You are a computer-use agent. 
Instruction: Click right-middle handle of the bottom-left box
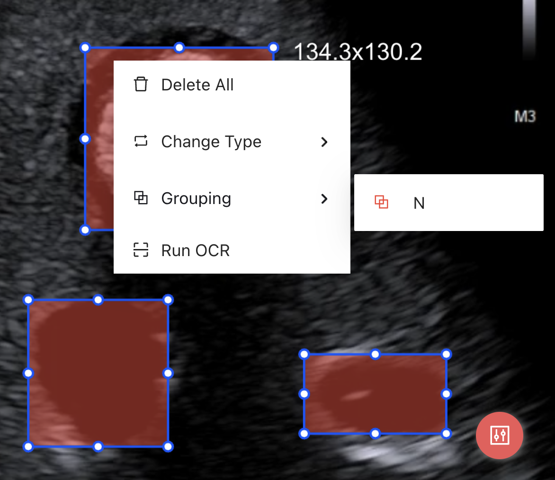tap(168, 373)
